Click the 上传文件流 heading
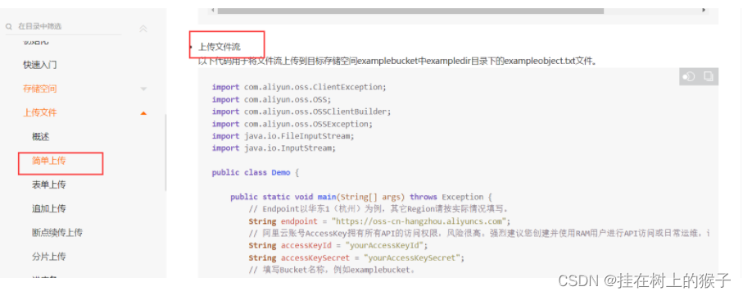743x296 pixels. pos(219,47)
